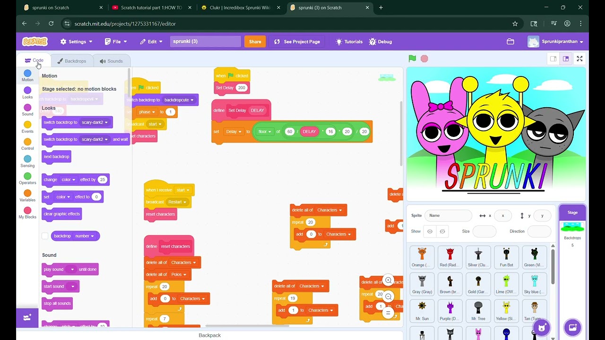Click the green flag to run project
This screenshot has width=605, height=340.
pos(412,59)
